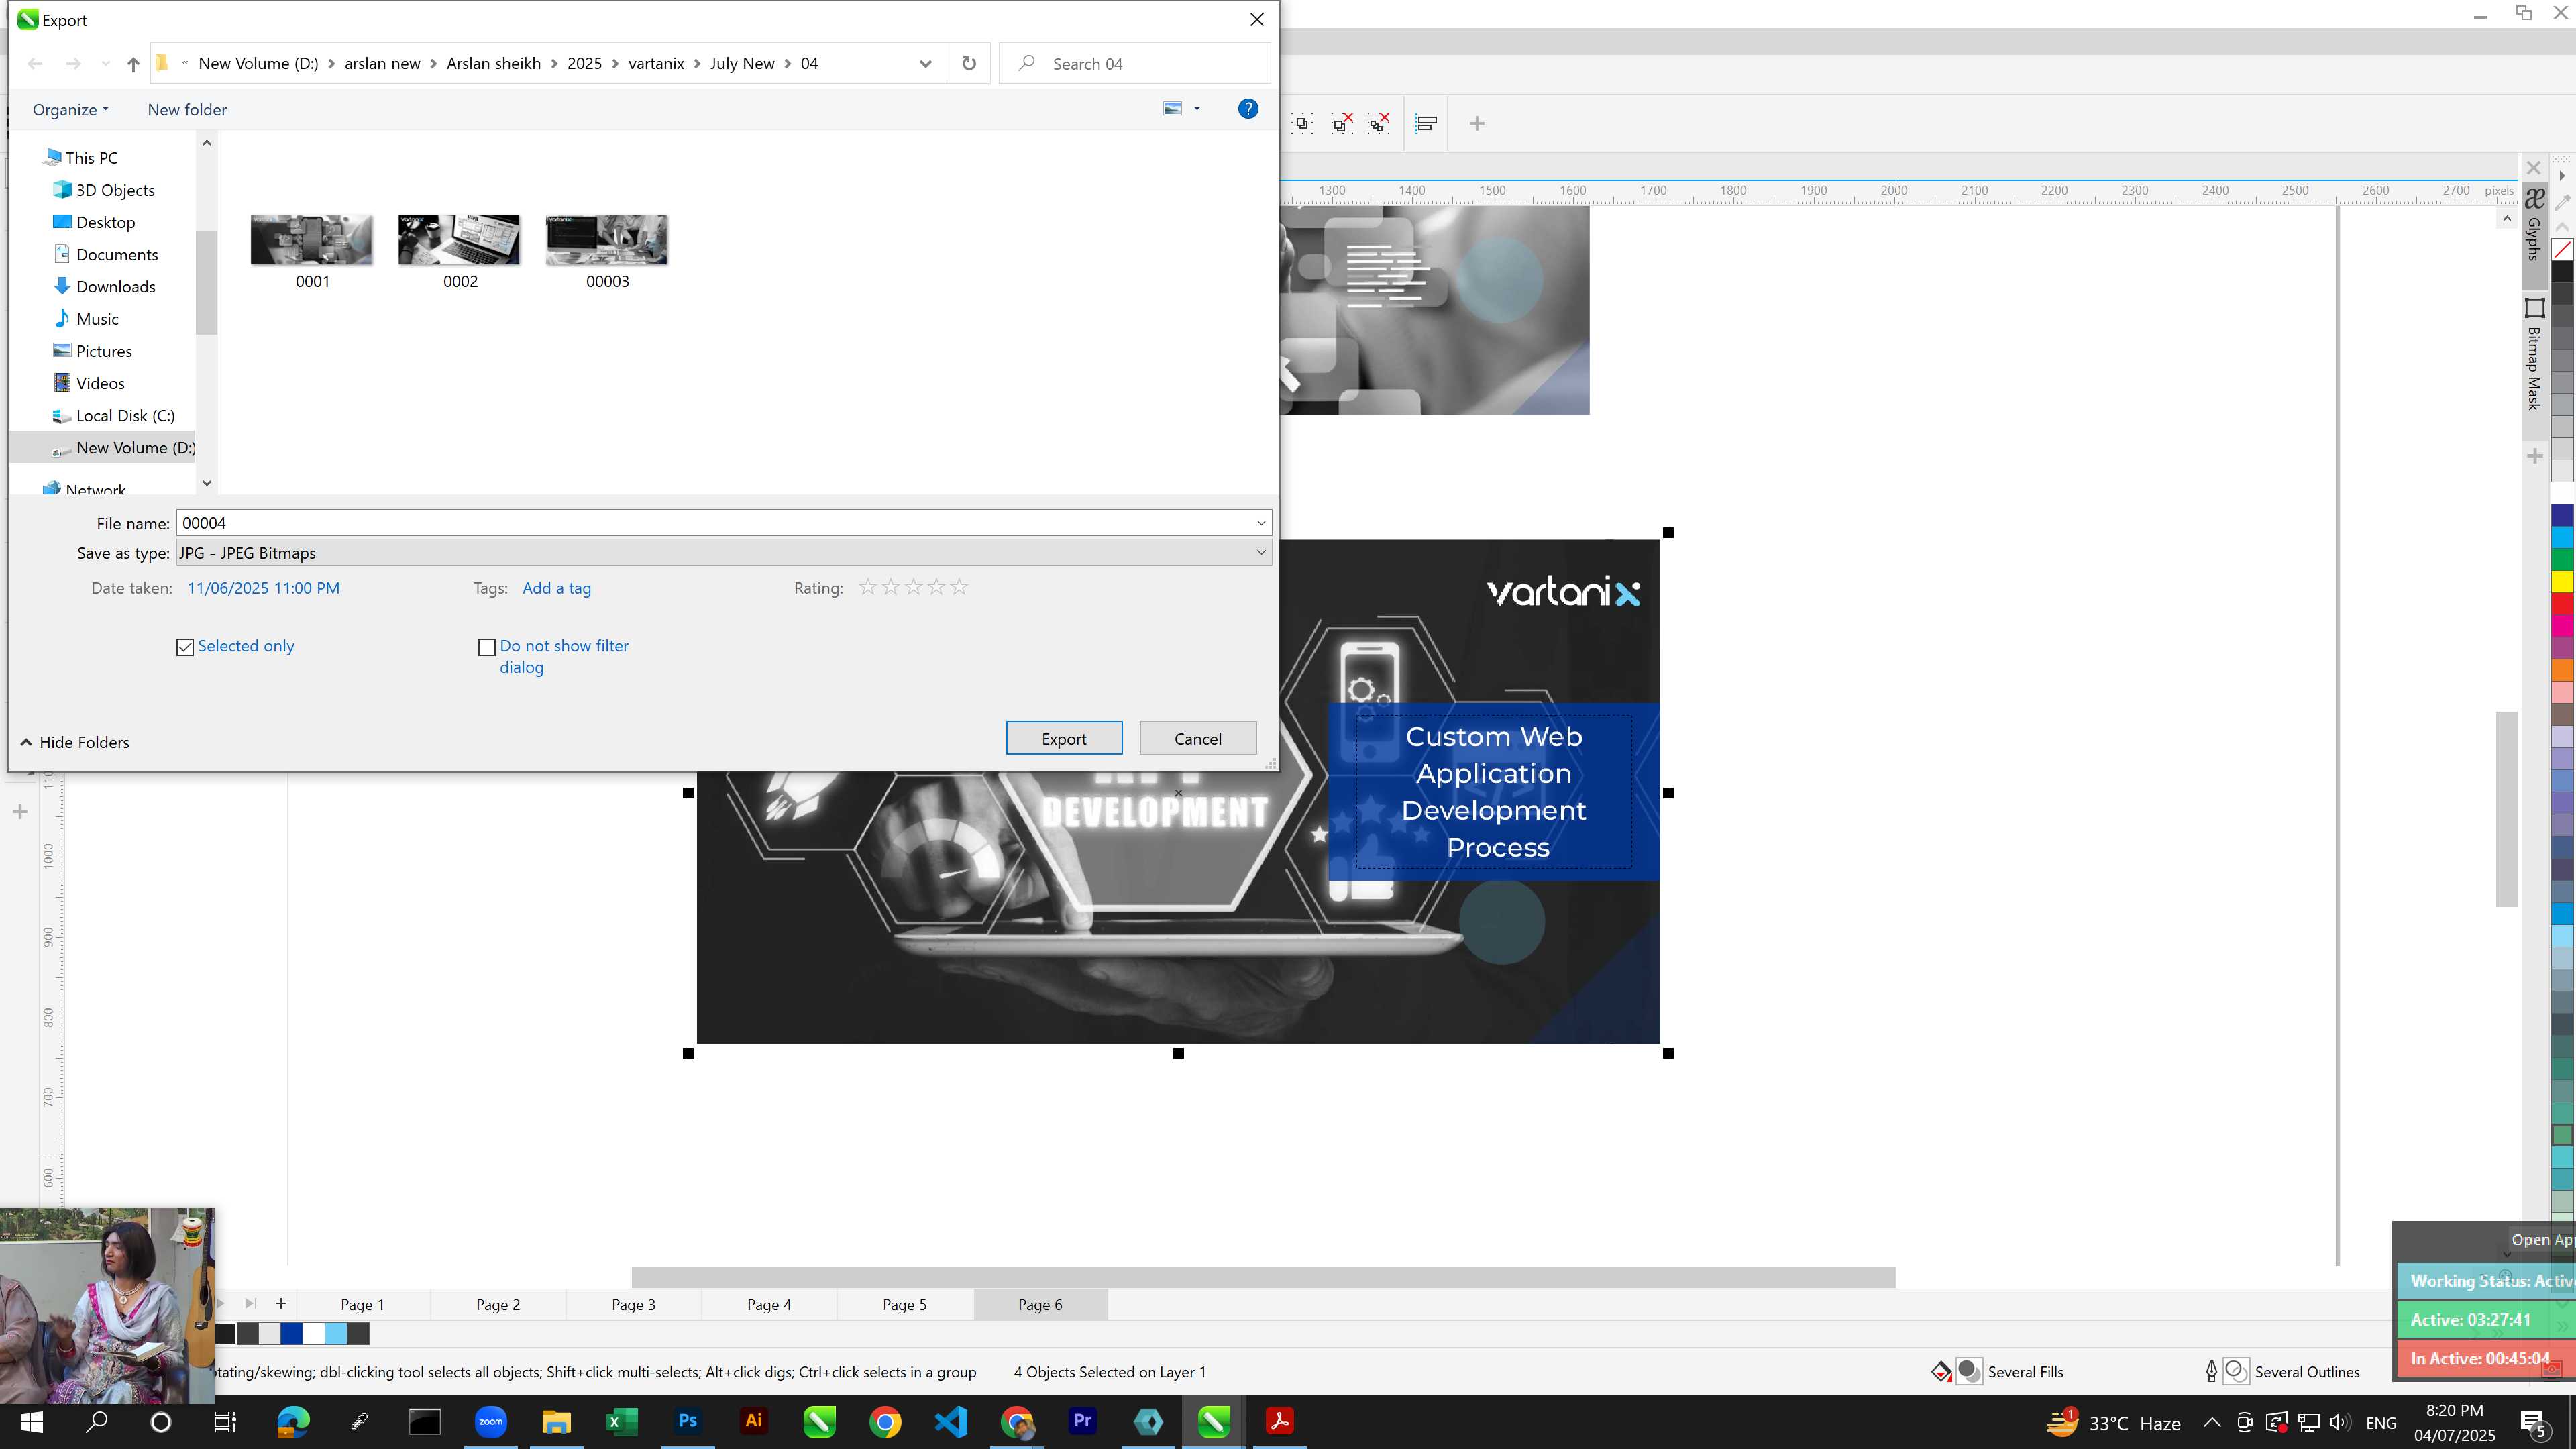Viewport: 2576px width, 1449px height.
Task: Add a new page with plus icon
Action: (281, 1303)
